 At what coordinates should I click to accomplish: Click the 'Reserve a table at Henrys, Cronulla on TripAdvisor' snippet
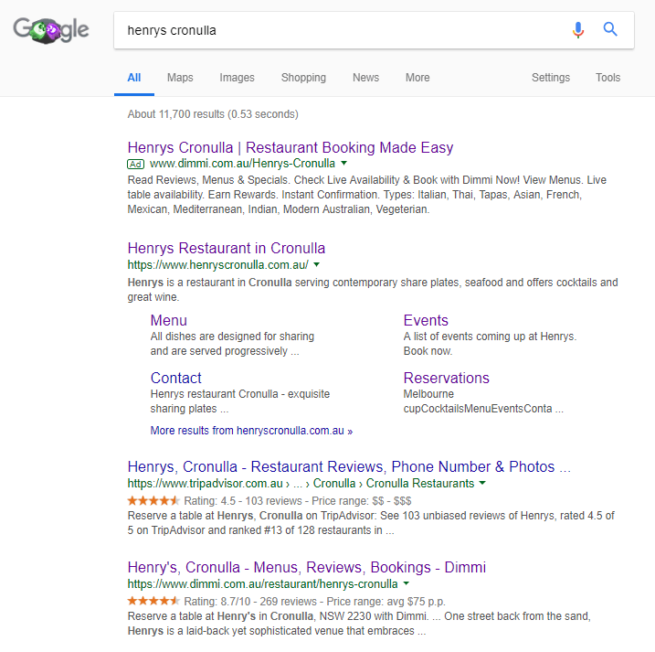371,523
